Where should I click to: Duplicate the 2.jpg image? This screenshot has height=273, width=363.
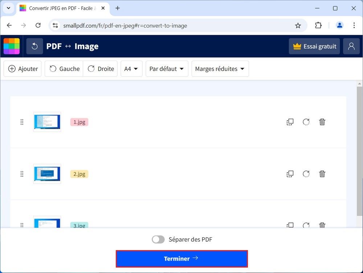[x=290, y=174]
